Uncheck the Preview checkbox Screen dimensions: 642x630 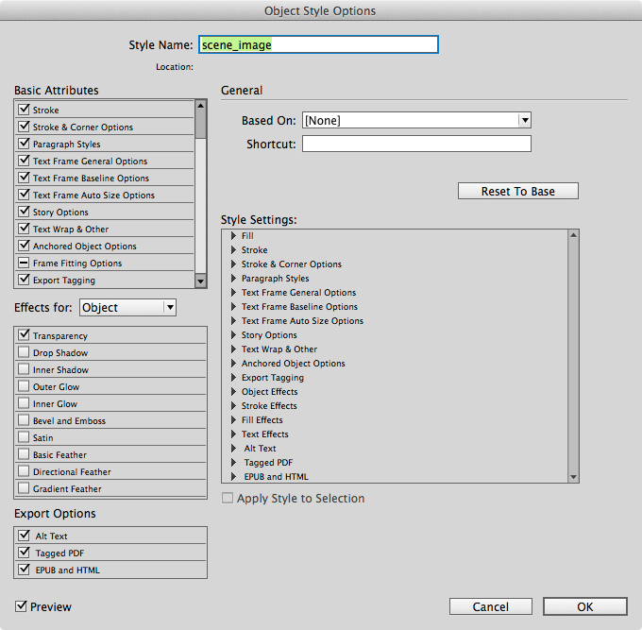[21, 606]
